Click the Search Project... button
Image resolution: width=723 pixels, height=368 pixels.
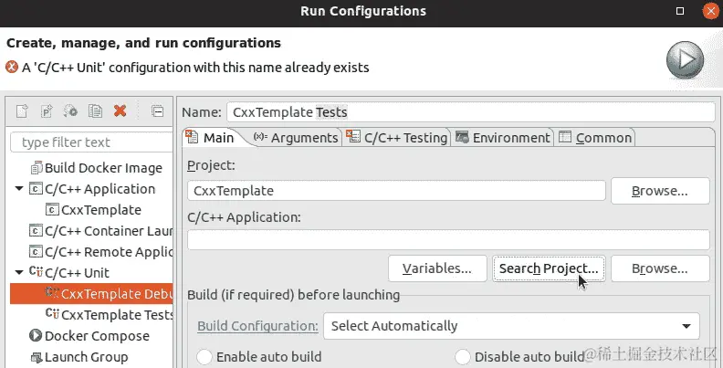(549, 268)
